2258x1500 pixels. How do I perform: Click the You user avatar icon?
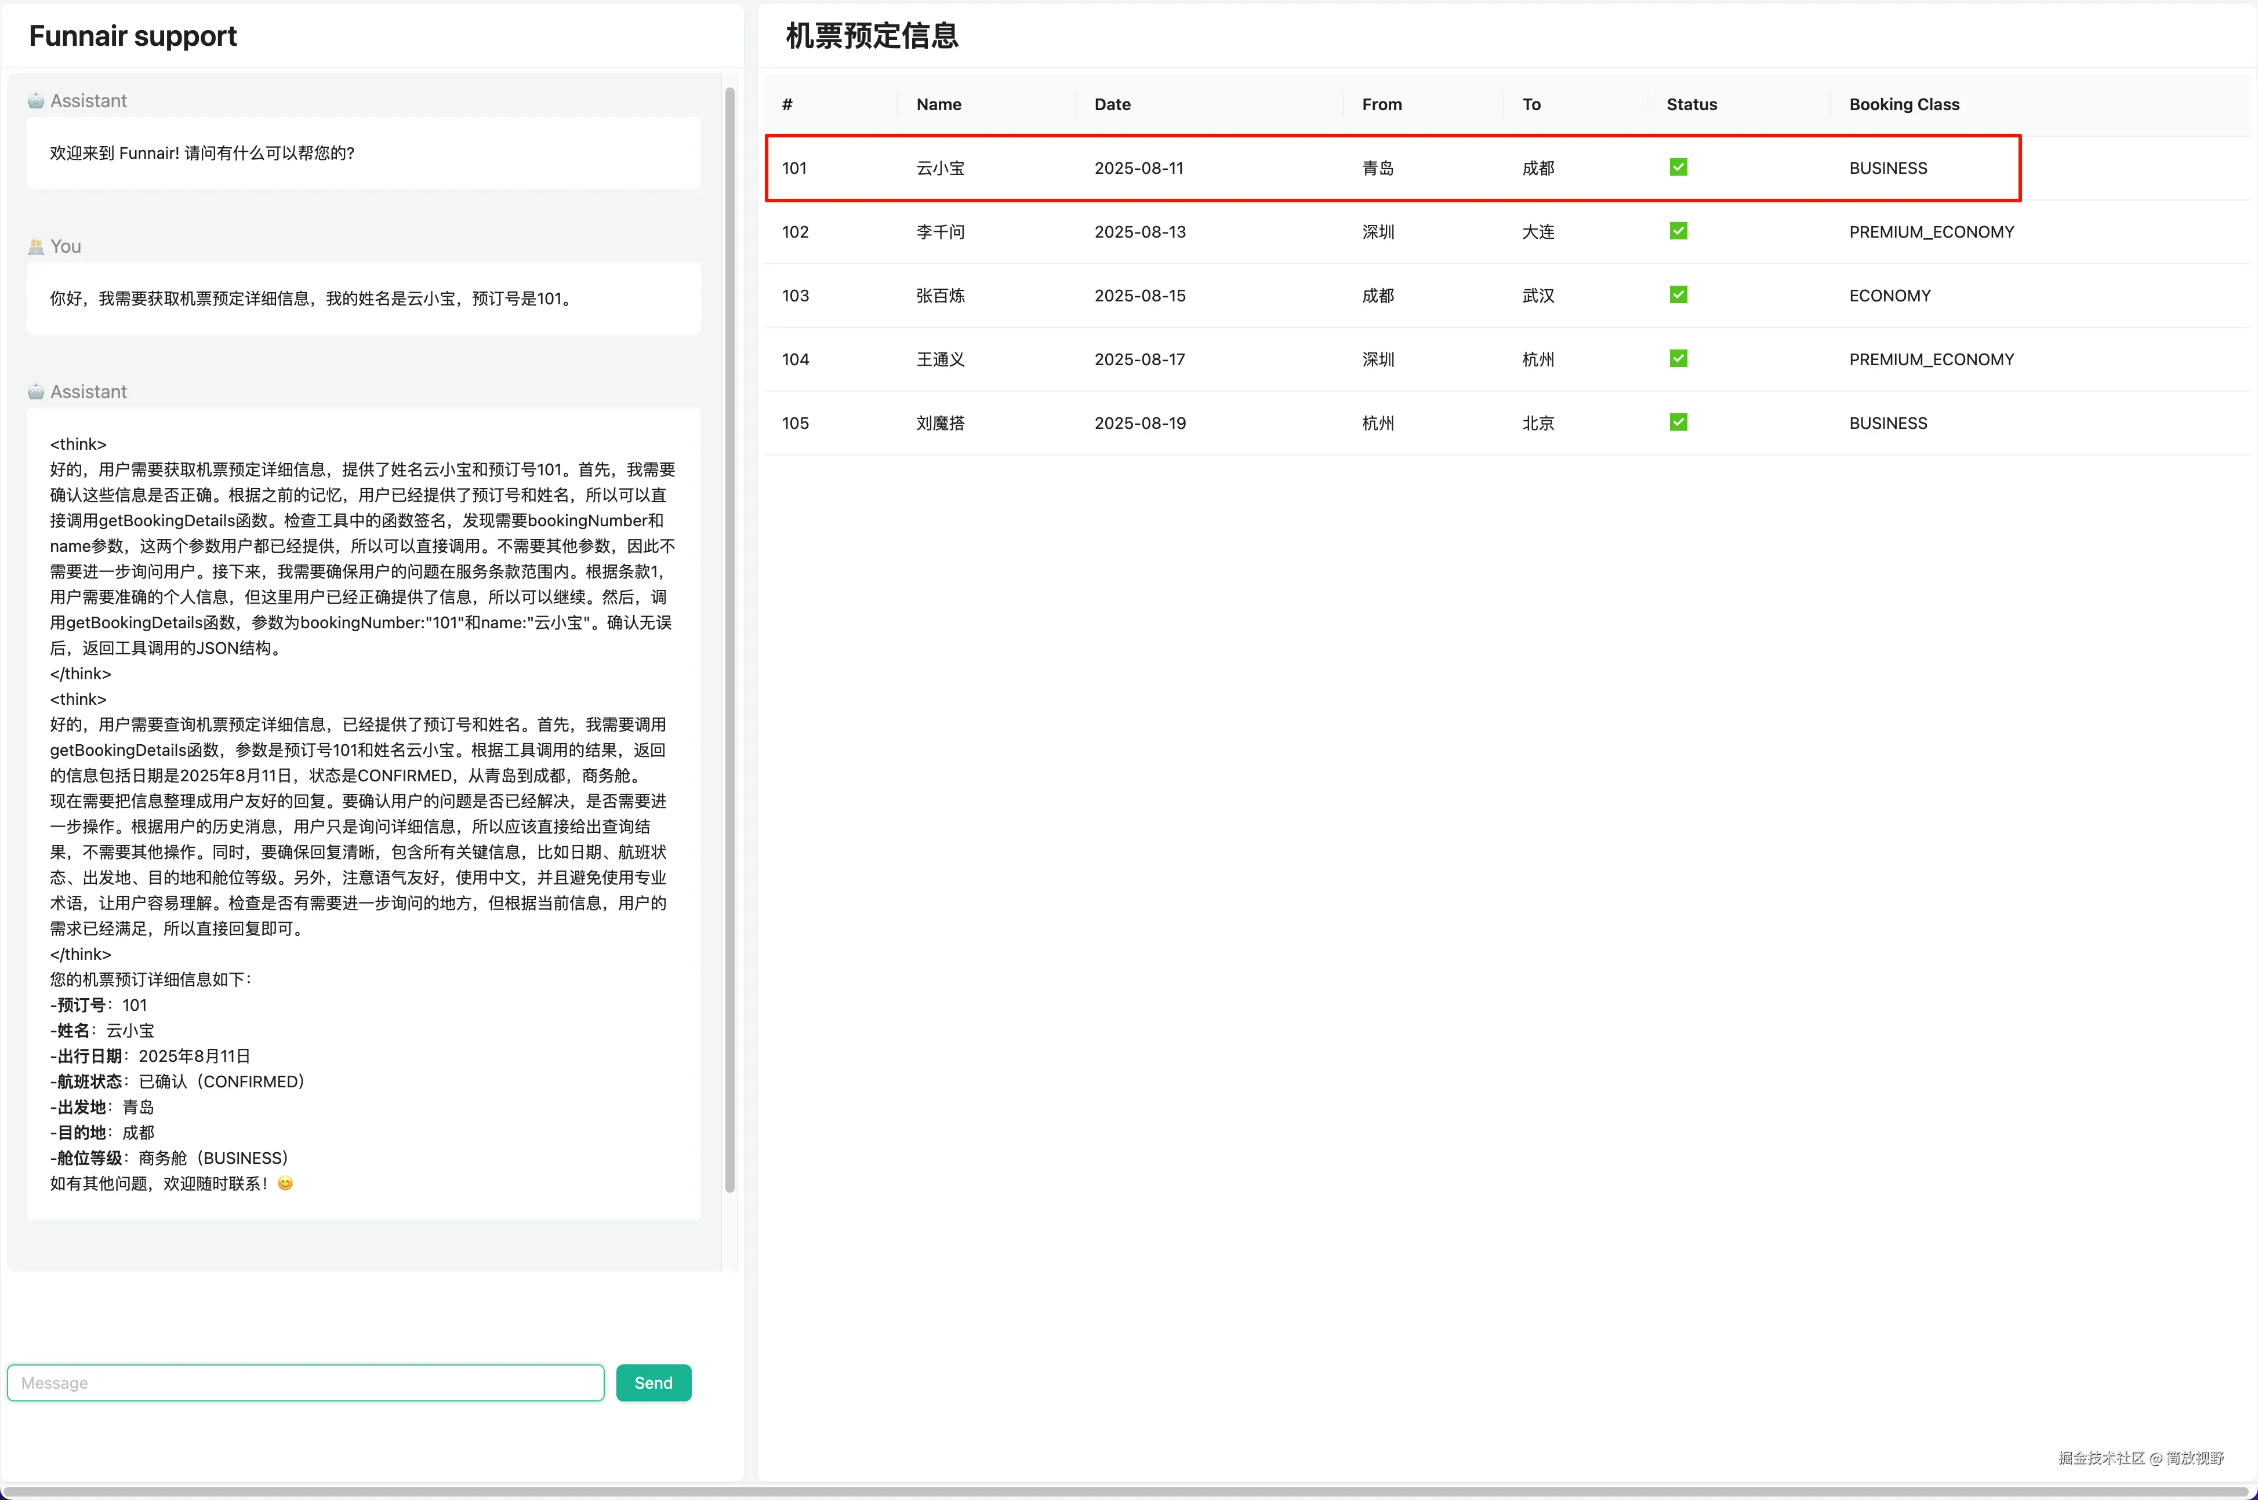click(x=35, y=247)
